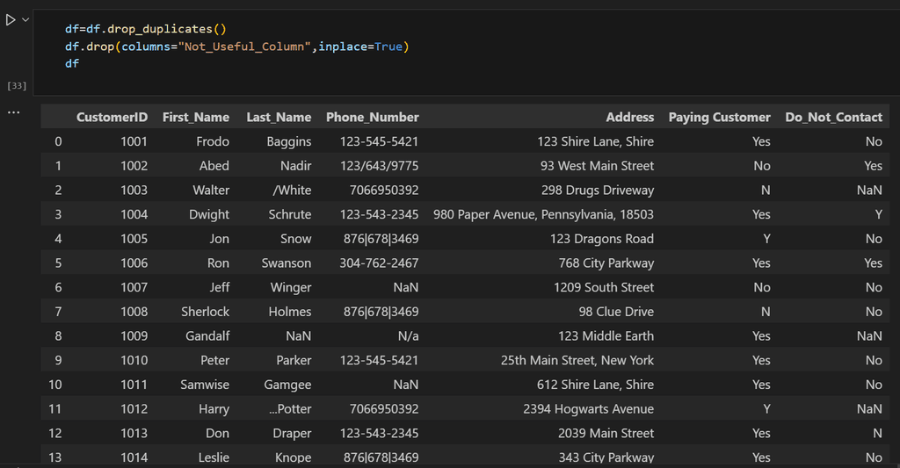Click the address 93 West Main Street

pyautogui.click(x=597, y=166)
